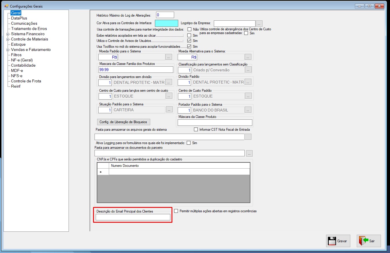Open NF-e (Geral) settings
The image size is (390, 253).
click(22, 60)
